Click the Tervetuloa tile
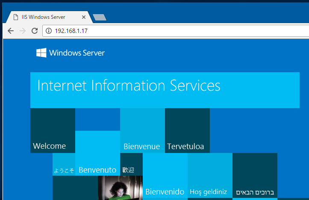The width and height of the screenshot is (309, 200). (x=188, y=130)
